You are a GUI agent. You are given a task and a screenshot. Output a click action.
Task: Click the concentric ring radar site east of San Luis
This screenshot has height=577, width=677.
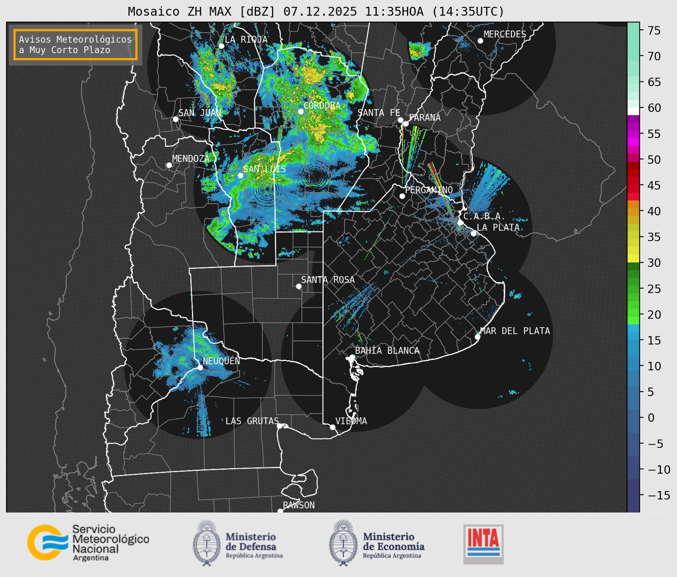coord(314,175)
